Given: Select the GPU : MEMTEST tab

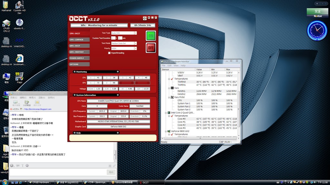Looking at the screenshot, I should [x=79, y=52].
